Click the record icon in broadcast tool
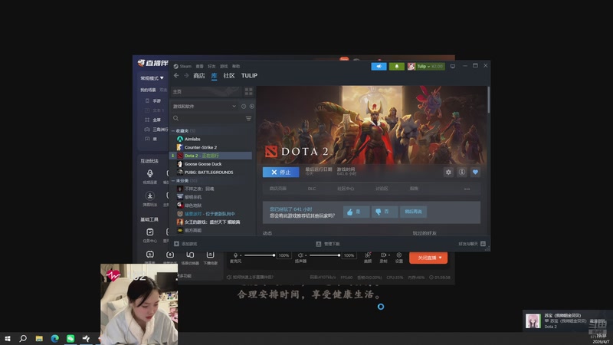This screenshot has height=345, width=613. point(384,257)
